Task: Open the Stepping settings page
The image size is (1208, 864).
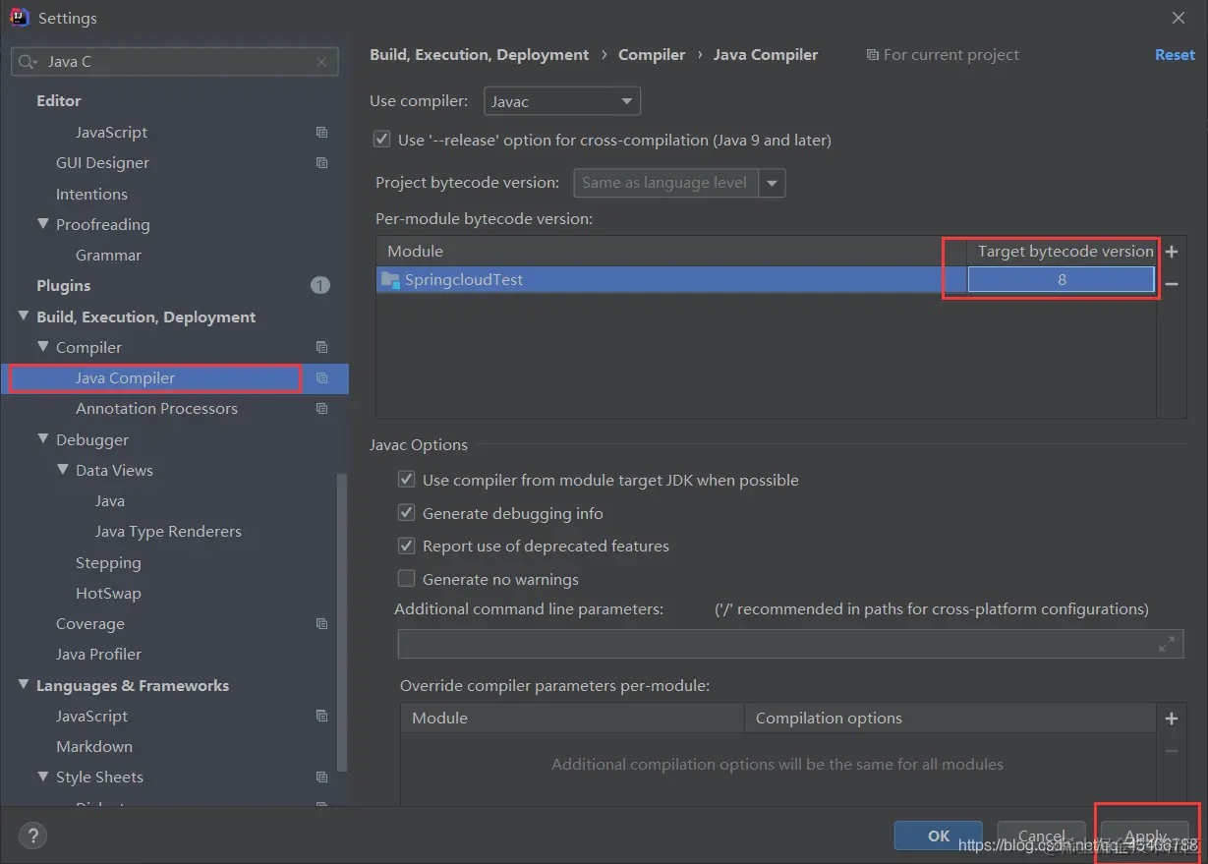Action: click(x=108, y=562)
